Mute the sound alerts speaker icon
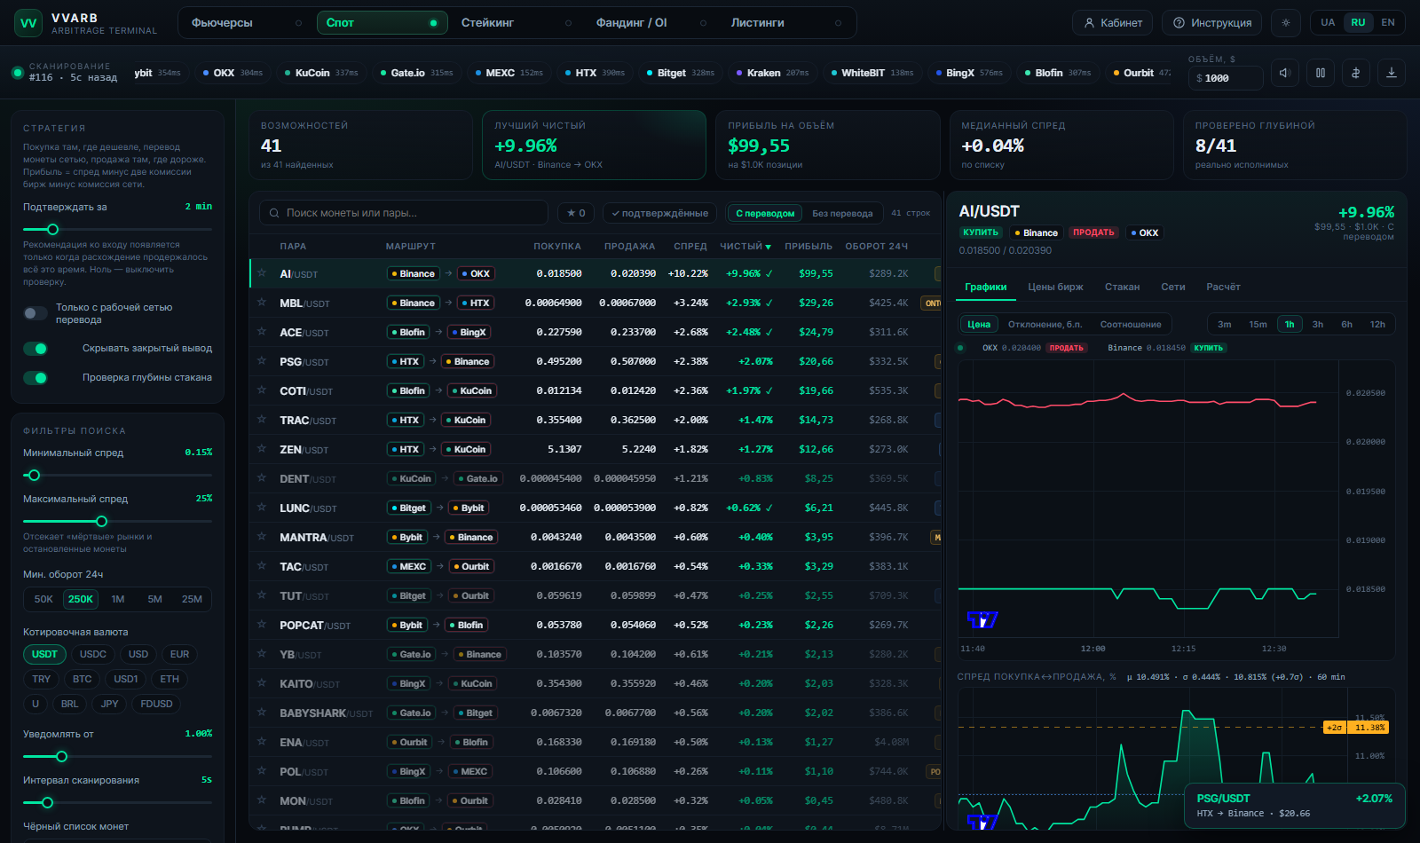The width and height of the screenshot is (1420, 843). click(1285, 73)
